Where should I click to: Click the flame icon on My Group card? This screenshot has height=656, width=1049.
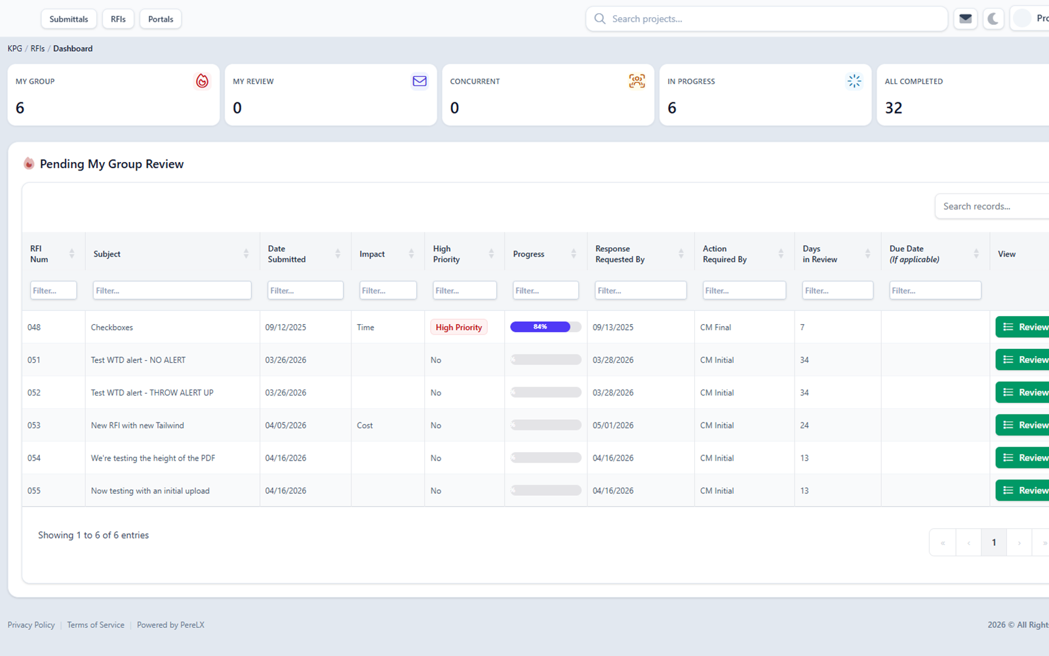[202, 81]
